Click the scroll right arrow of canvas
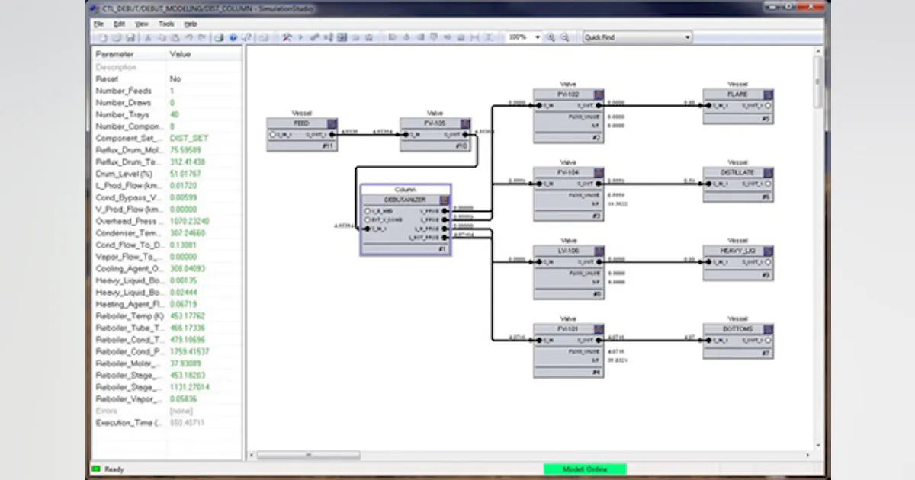 pyautogui.click(x=808, y=455)
